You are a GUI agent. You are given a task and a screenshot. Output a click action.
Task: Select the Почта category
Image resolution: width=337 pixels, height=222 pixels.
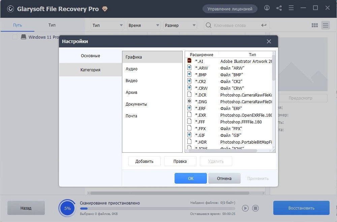[152, 116]
